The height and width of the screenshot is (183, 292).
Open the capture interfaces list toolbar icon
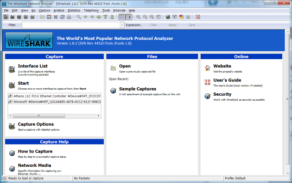(6, 17)
